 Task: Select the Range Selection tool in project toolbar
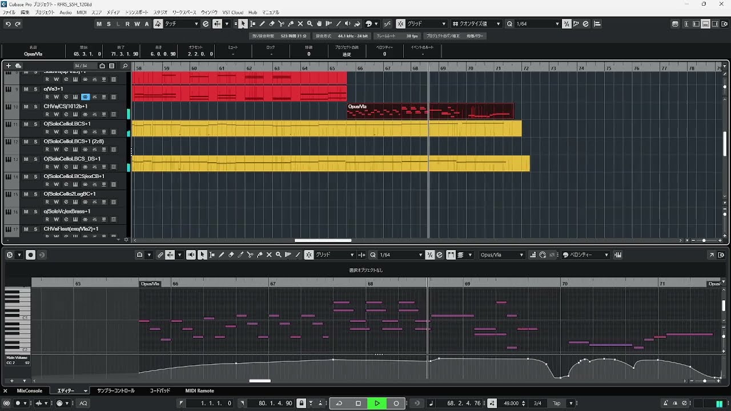click(253, 24)
